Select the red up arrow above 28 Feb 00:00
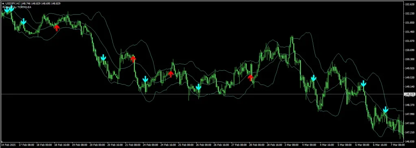This screenshot has width=416, height=148. (x=250, y=78)
